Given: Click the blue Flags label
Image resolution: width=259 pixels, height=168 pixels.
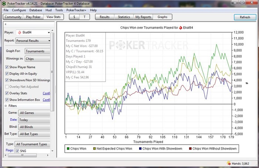Looking at the screenshot, I should coord(10,150).
